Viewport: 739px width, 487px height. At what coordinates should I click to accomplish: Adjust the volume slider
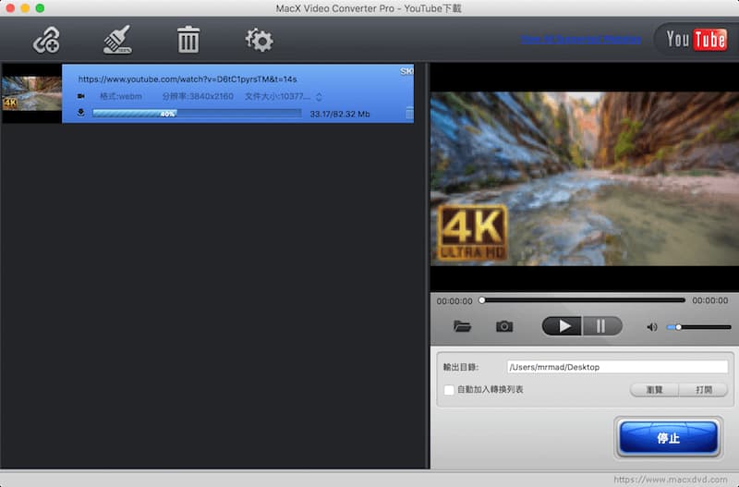(x=698, y=327)
